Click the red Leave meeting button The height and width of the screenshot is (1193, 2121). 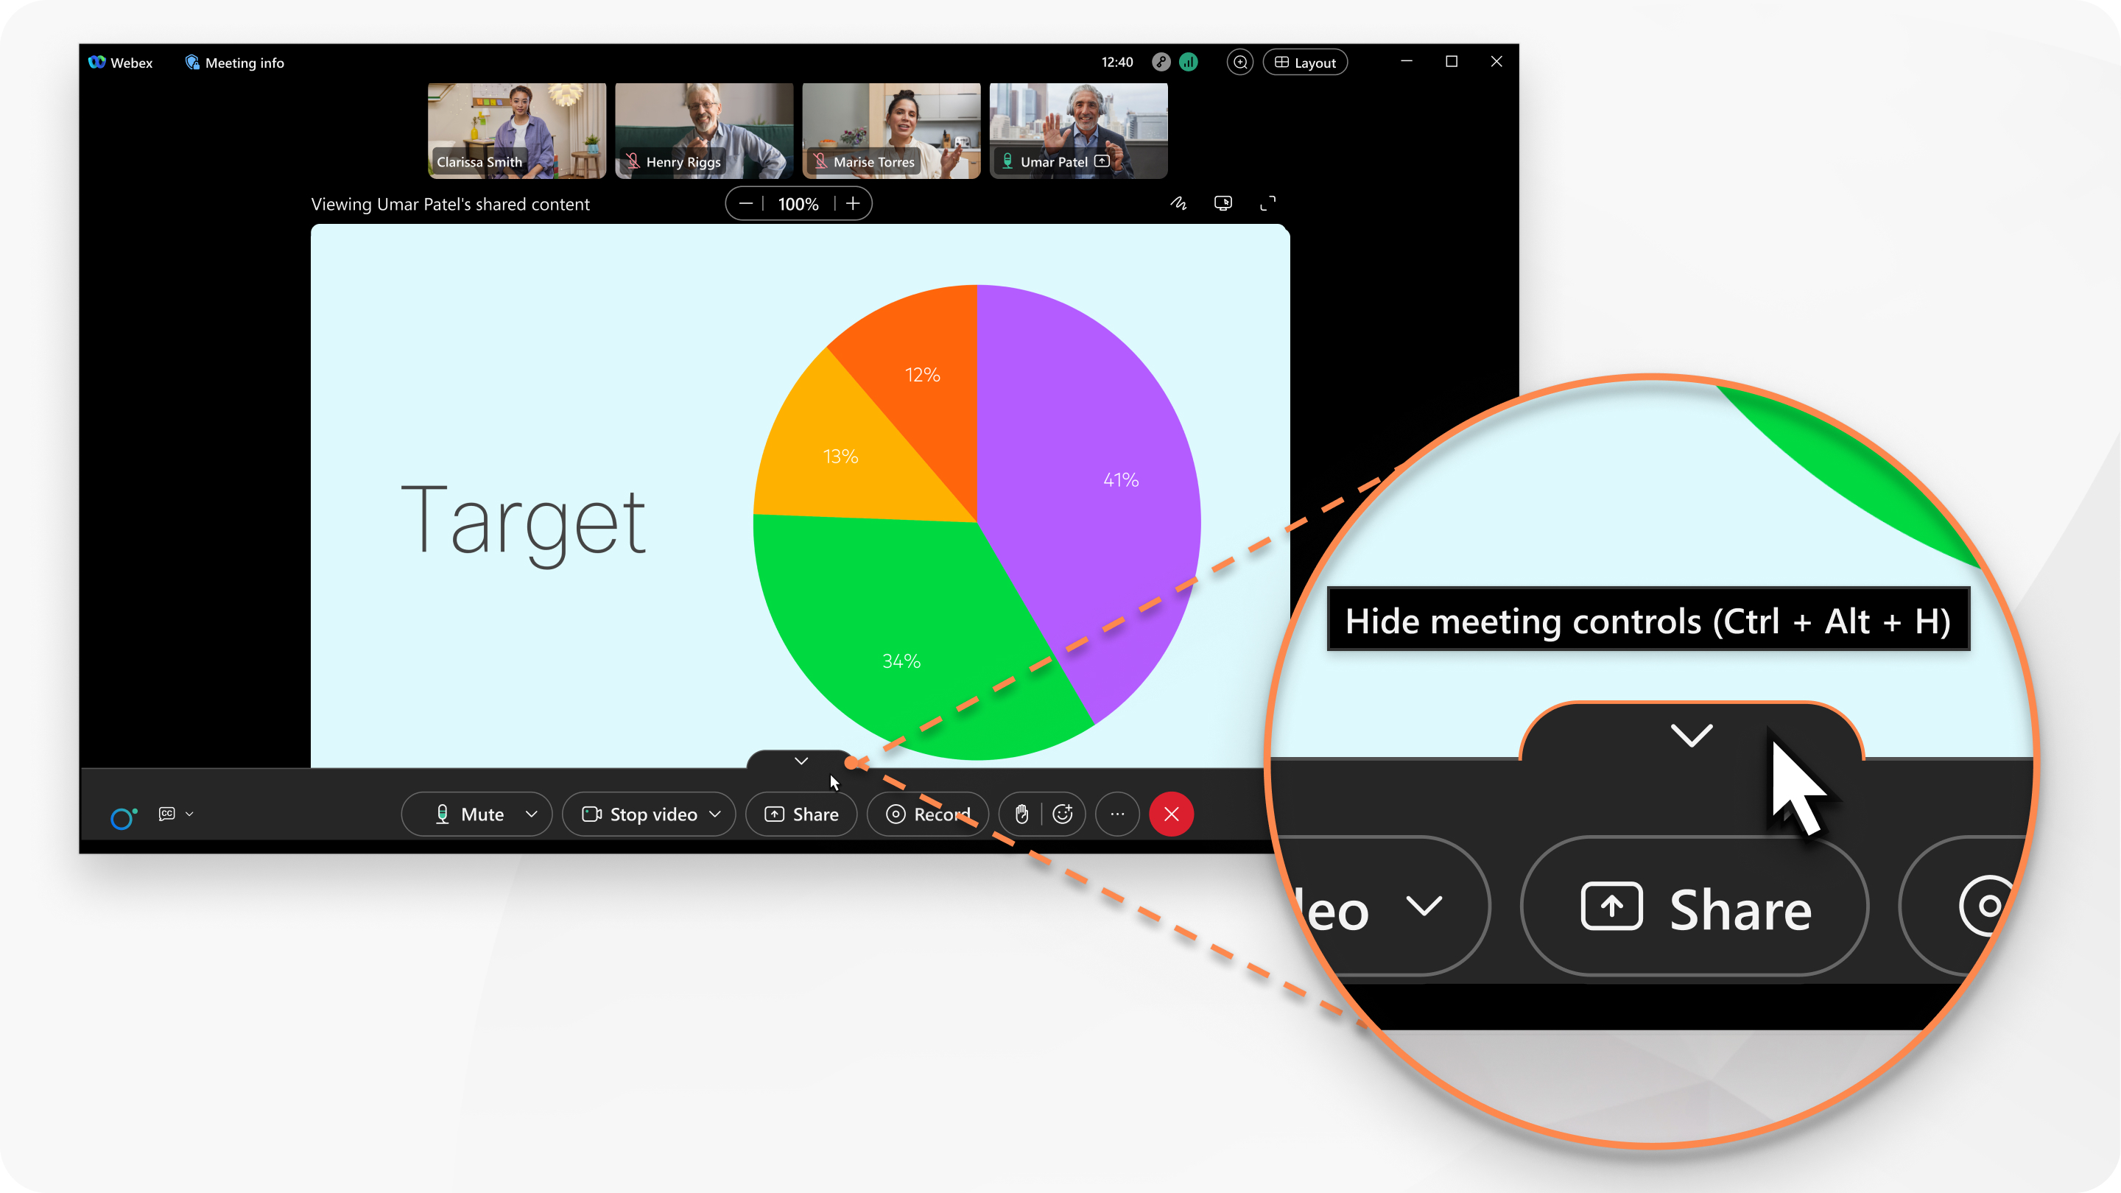[1171, 814]
